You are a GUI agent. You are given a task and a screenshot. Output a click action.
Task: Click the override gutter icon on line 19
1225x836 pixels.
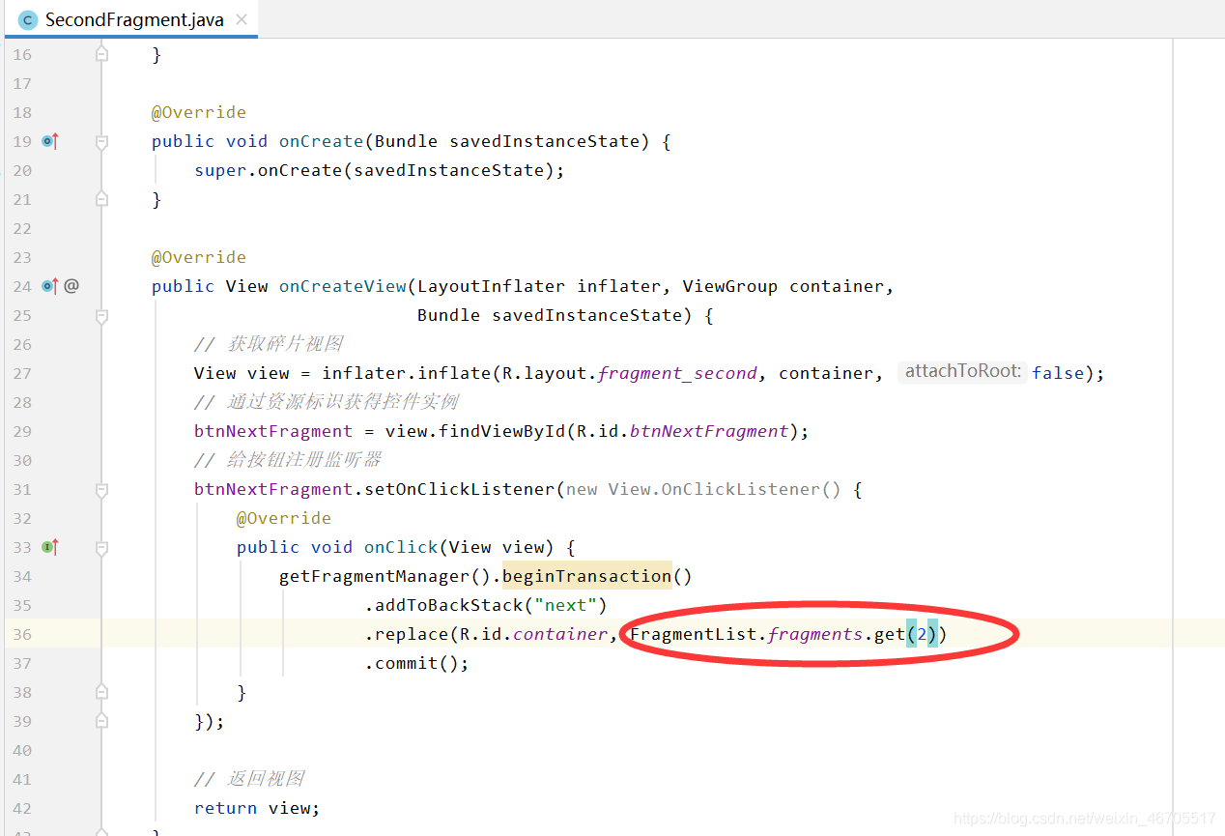50,141
